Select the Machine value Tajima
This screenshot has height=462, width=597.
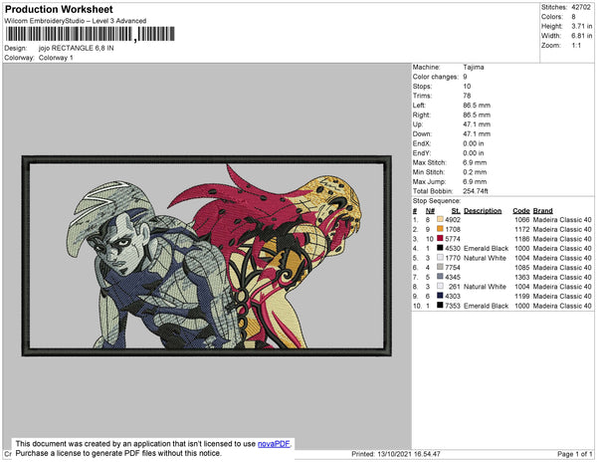[474, 67]
